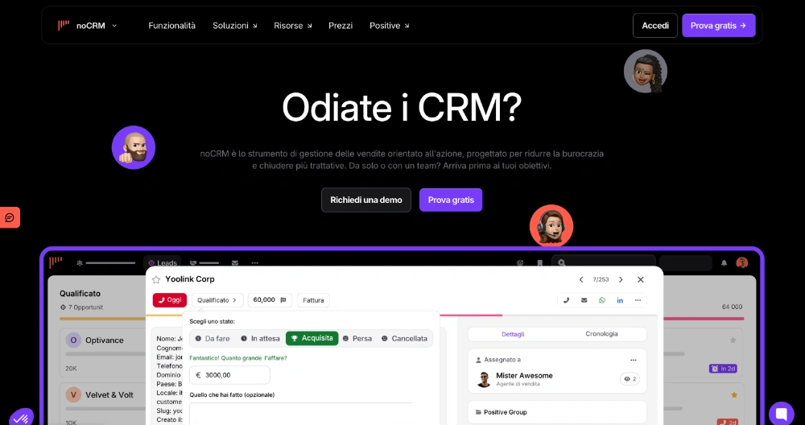Select the Da fare status

click(213, 338)
